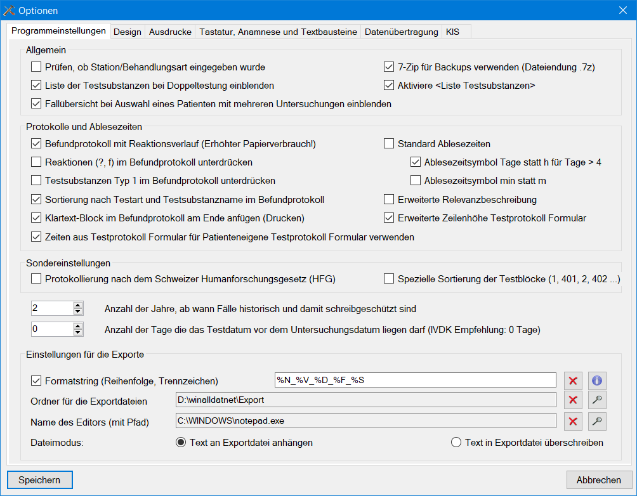Screen dimensions: 637x496
Task: Decrease the historical years count spinner
Action: 78,312
